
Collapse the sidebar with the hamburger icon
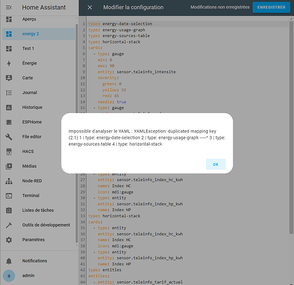click(9, 7)
